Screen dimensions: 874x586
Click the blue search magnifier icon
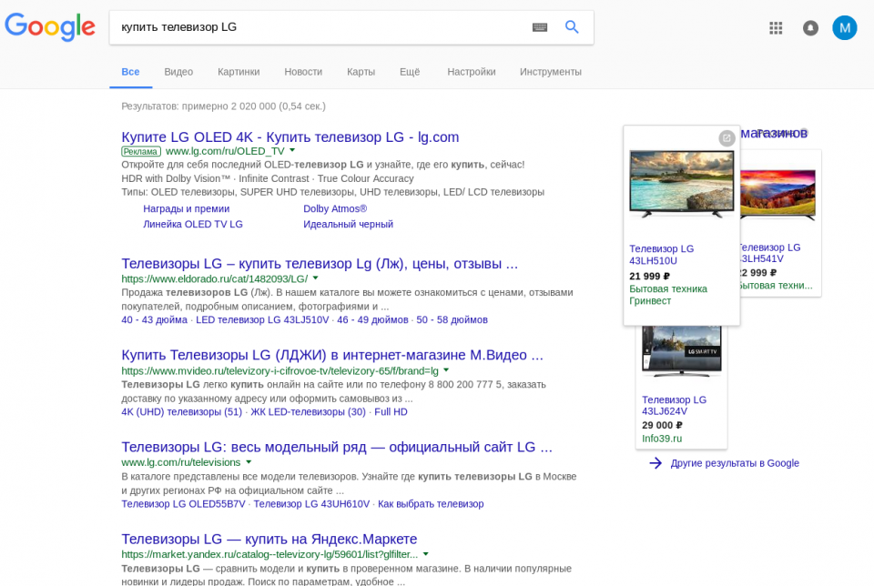[572, 26]
